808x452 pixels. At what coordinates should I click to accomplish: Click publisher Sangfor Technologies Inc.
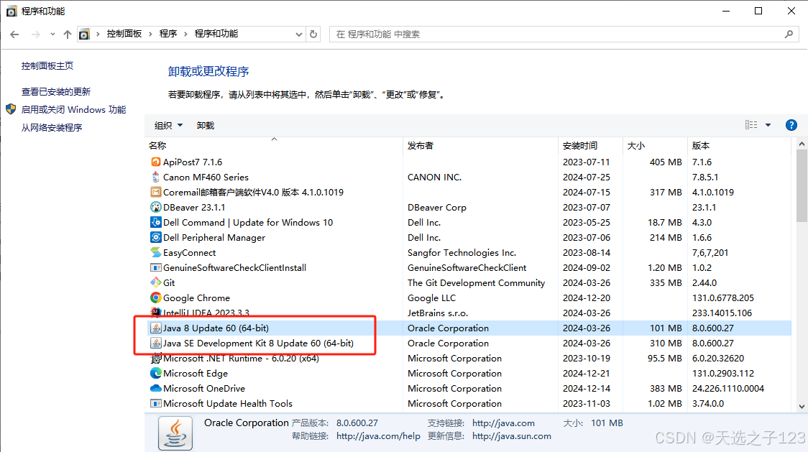(x=462, y=252)
